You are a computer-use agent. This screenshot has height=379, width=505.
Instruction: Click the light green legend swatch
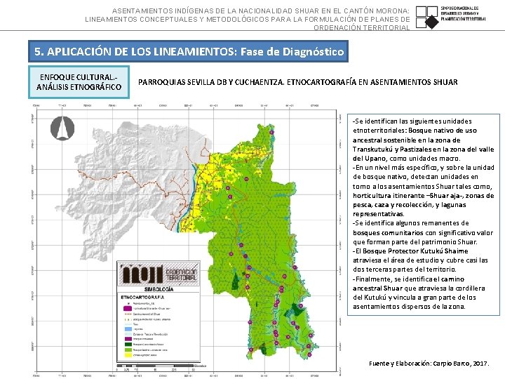pos(128,350)
